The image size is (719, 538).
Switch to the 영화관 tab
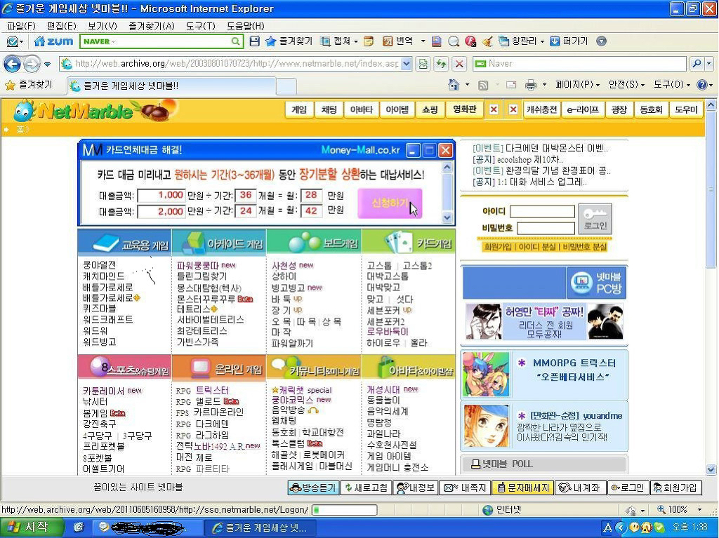tap(463, 109)
